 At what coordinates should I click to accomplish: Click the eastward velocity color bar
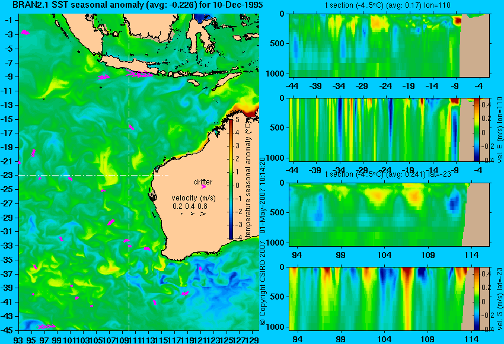[x=477, y=129]
